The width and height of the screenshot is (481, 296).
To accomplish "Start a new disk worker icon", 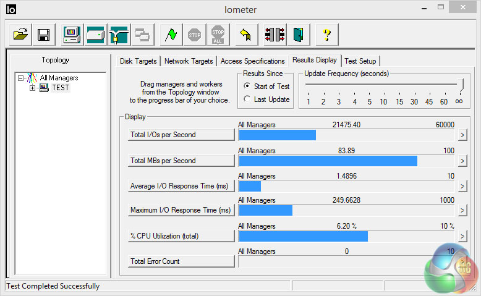I will pyautogui.click(x=95, y=35).
